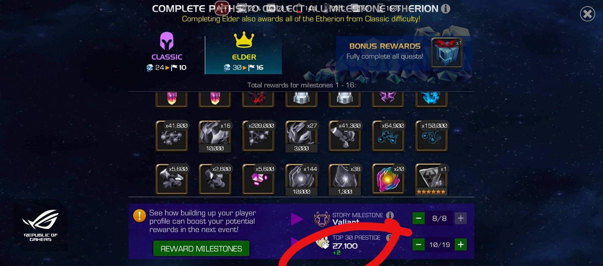Image resolution: width=603 pixels, height=266 pixels.
Task: Inspect the x5,600 pink shards reward
Action: [x=258, y=179]
